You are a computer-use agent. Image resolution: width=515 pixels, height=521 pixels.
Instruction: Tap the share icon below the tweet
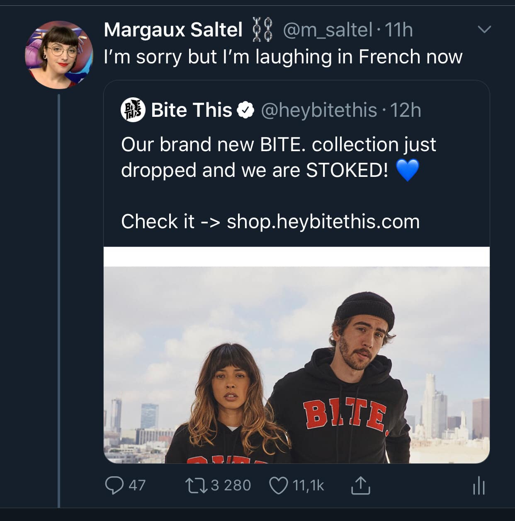[360, 485]
